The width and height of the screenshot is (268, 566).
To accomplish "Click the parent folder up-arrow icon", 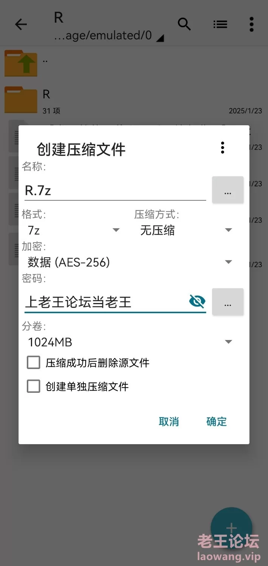I will (21, 63).
